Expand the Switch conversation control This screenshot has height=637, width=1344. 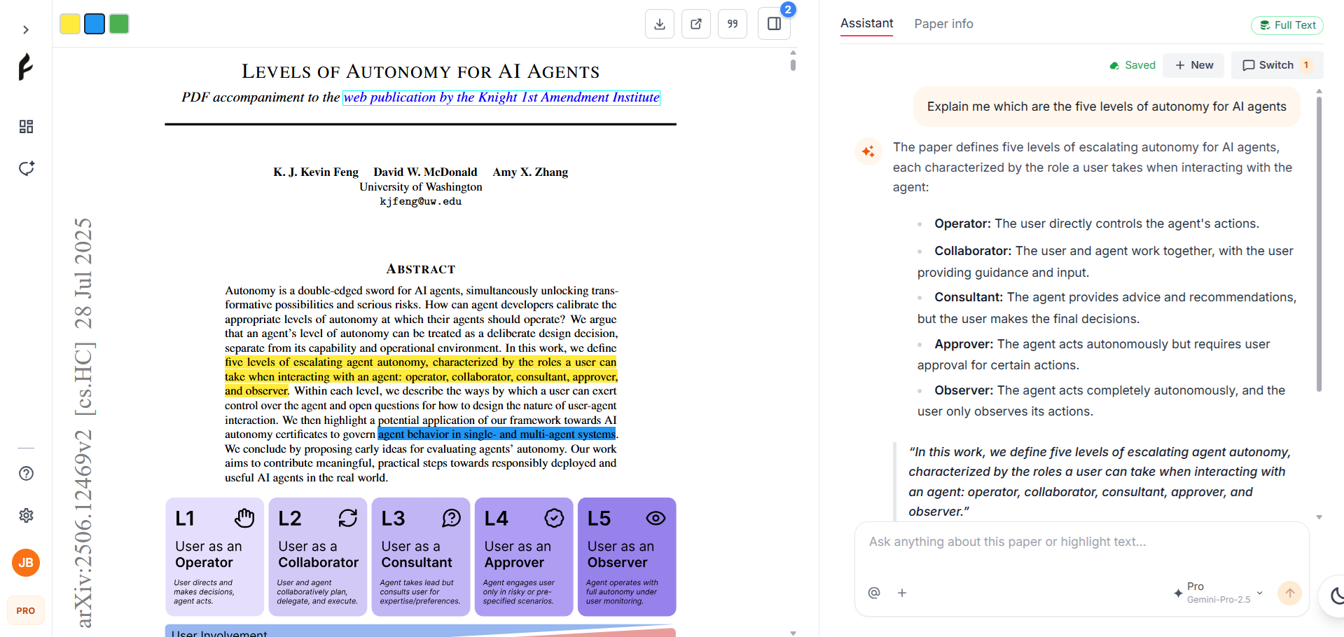[x=1276, y=64]
